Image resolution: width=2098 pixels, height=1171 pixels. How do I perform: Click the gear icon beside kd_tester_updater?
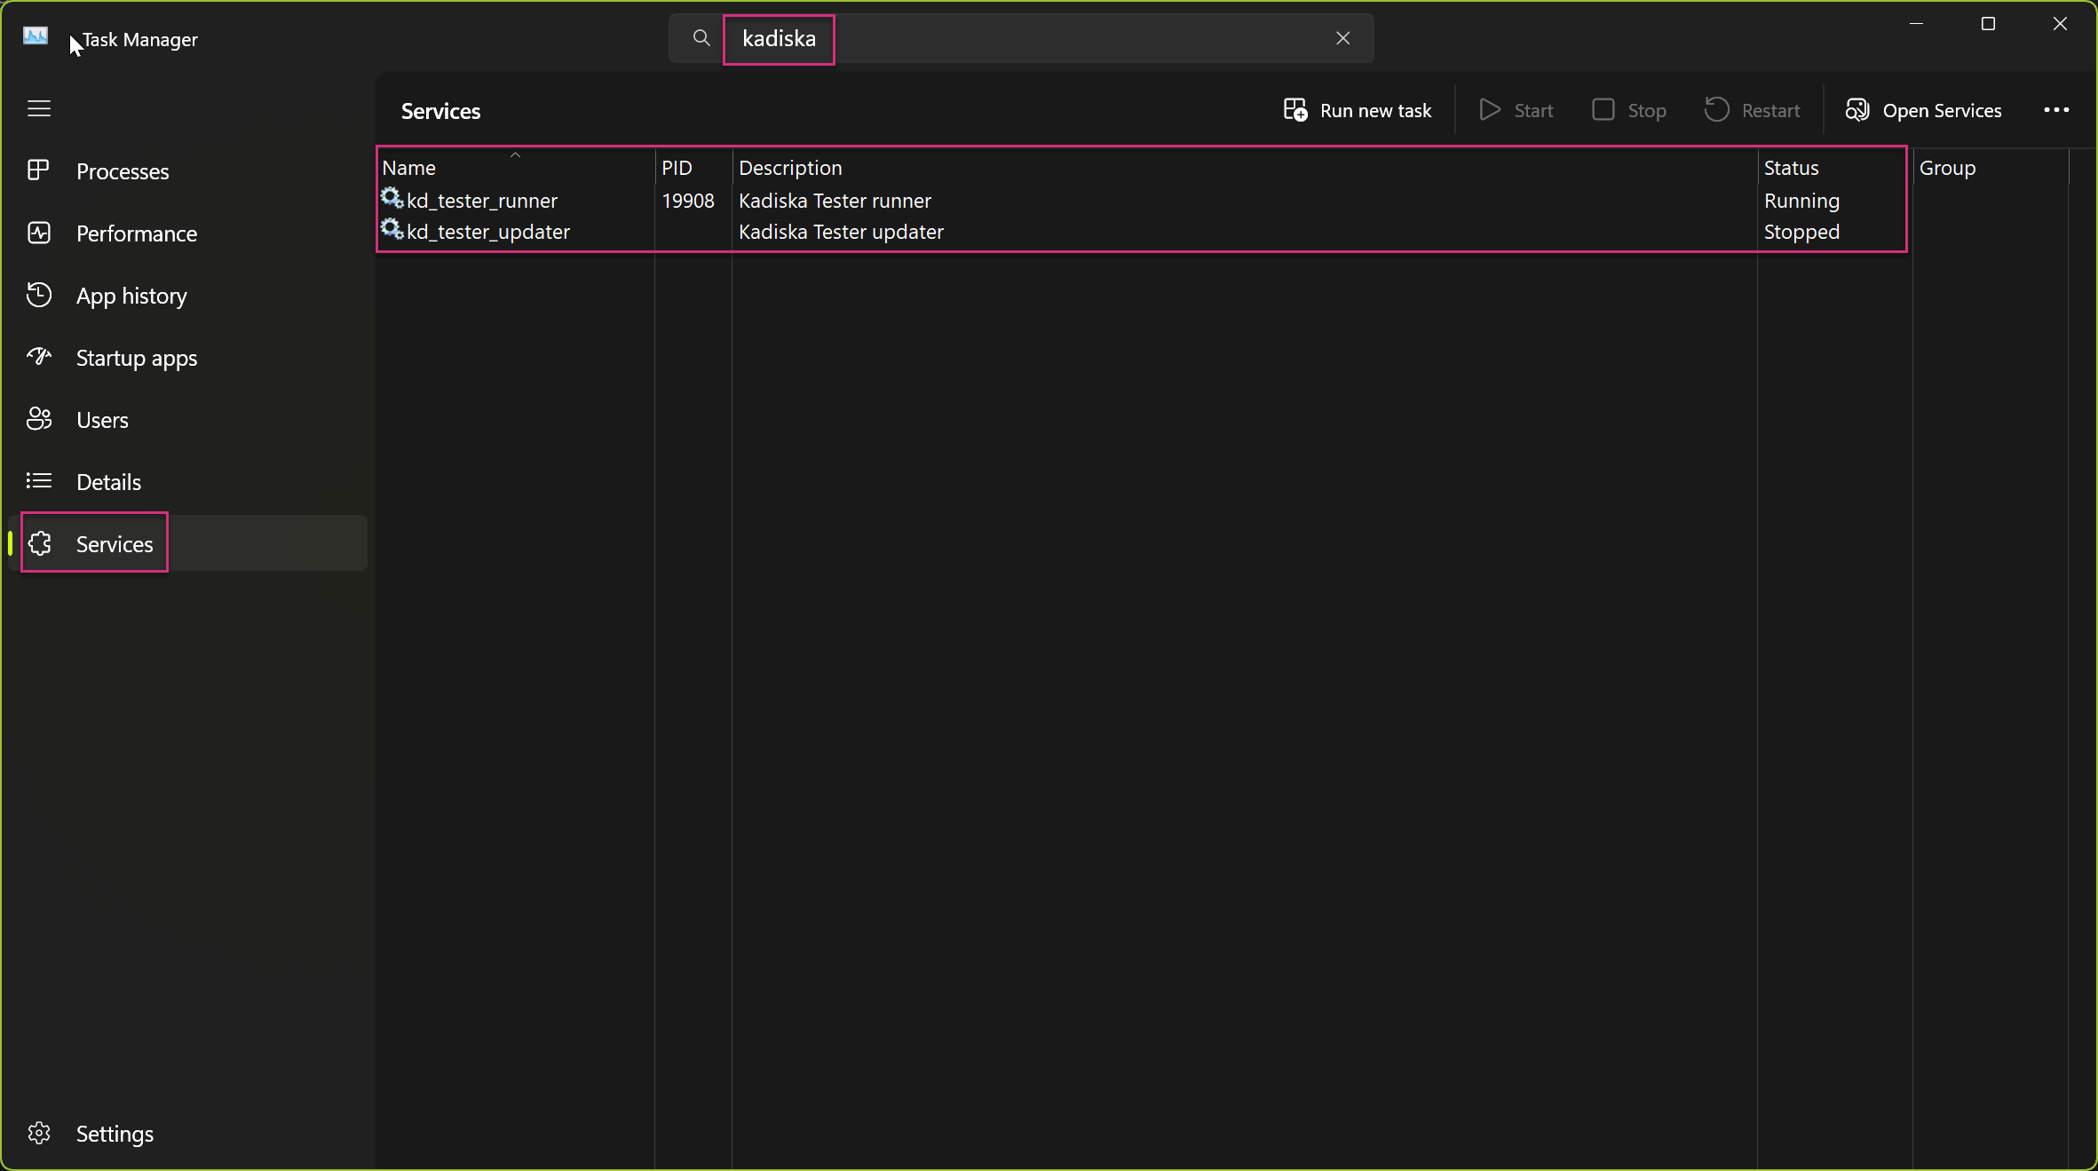392,229
